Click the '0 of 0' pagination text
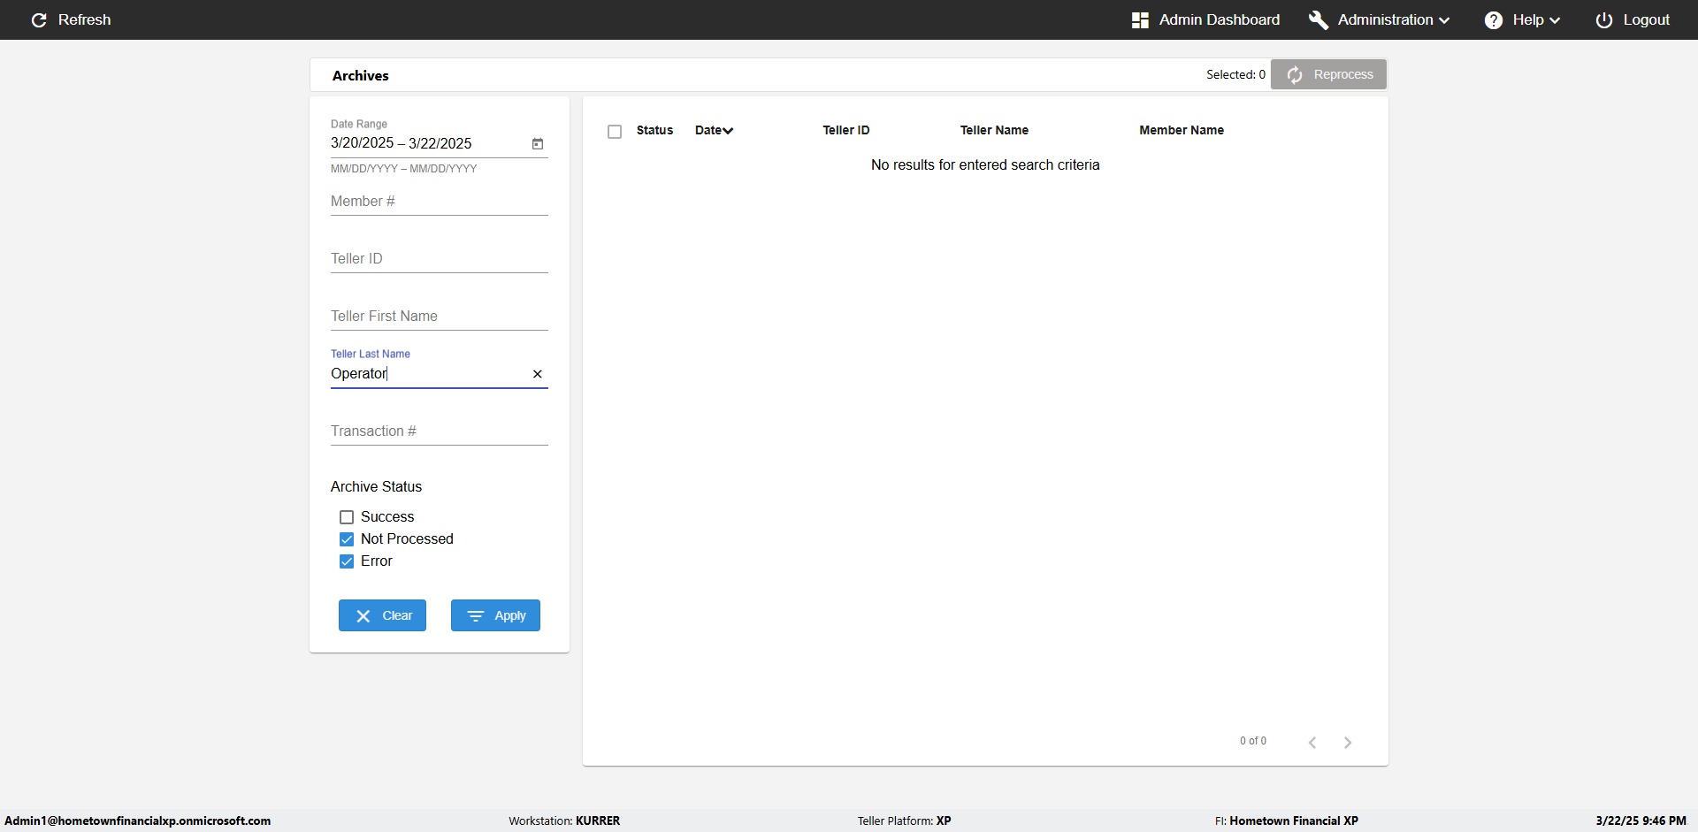This screenshot has height=832, width=1698. pos(1253,741)
